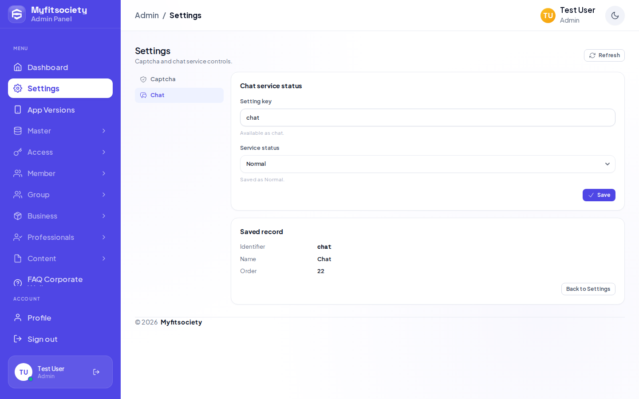Expand the Content menu section

60,258
